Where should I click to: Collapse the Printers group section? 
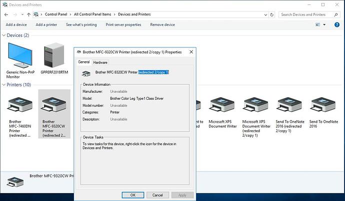[4, 85]
